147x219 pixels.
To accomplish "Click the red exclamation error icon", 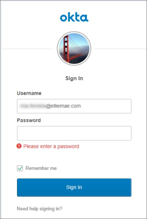I will pyautogui.click(x=19, y=146).
